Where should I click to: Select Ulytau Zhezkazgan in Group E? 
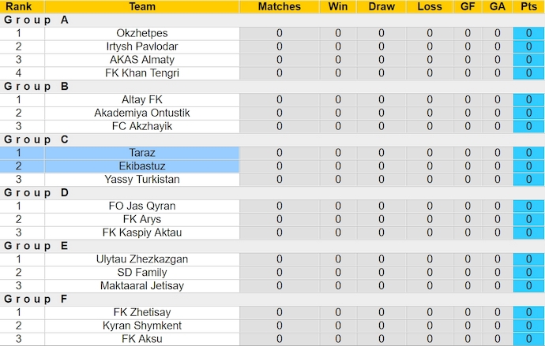(142, 259)
